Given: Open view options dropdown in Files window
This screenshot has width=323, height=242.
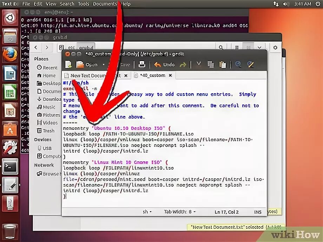Looking at the screenshot, I should [x=259, y=48].
